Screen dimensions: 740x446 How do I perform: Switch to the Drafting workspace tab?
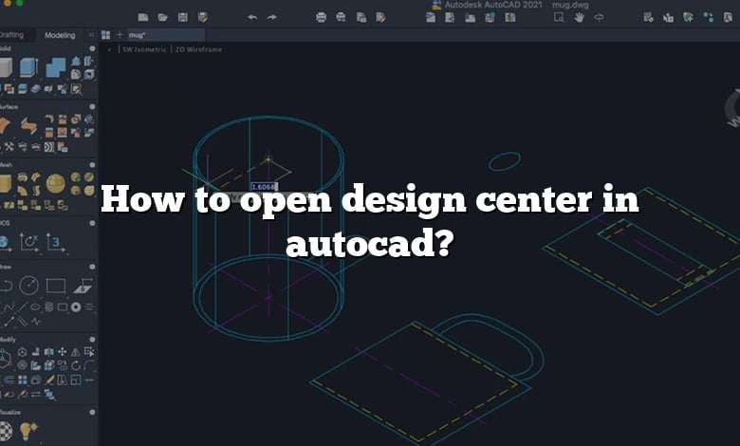coord(11,35)
